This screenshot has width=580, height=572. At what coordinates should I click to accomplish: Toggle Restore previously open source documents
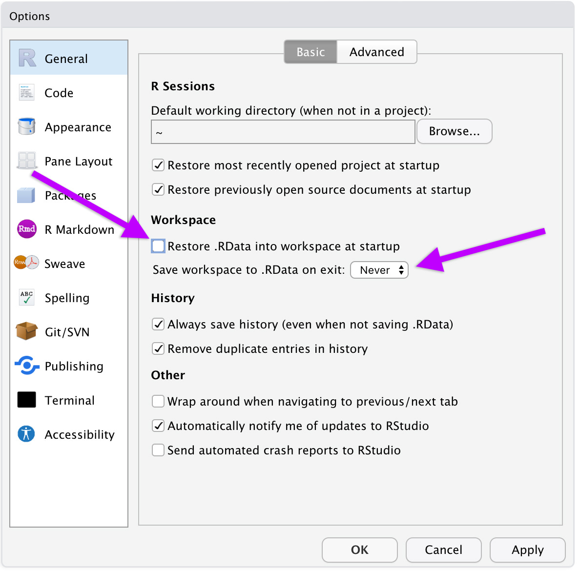point(158,190)
